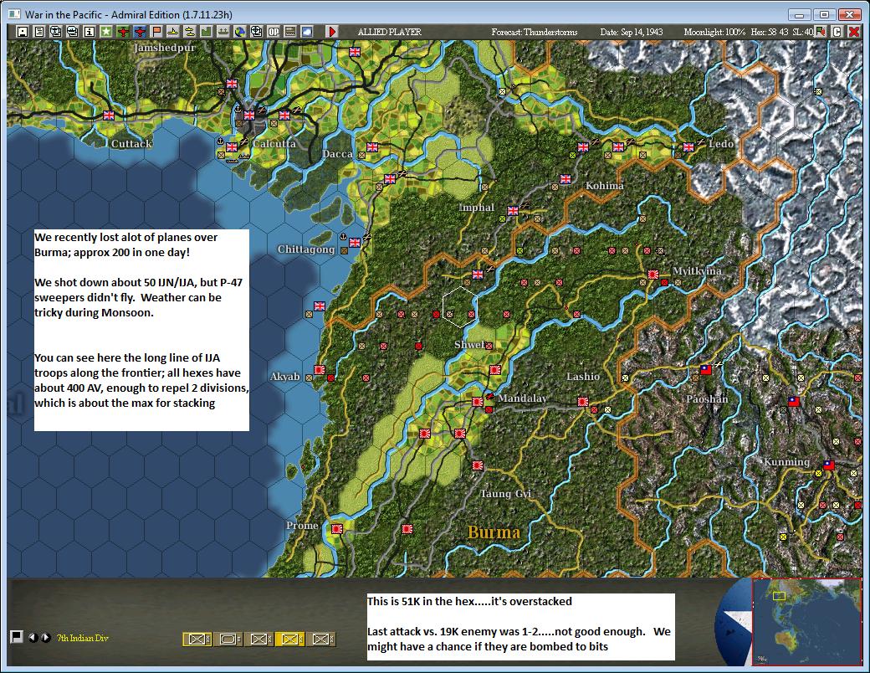This screenshot has height=673, width=870.
Task: Click the Japanese flag base at Taung Gyi
Action: 478,465
